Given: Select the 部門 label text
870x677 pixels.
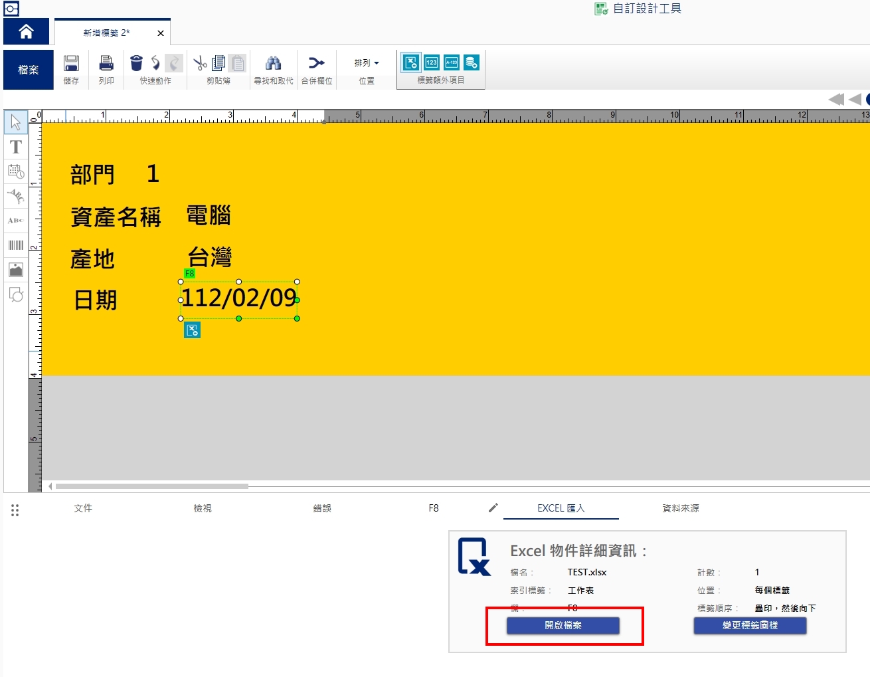Looking at the screenshot, I should (x=93, y=175).
